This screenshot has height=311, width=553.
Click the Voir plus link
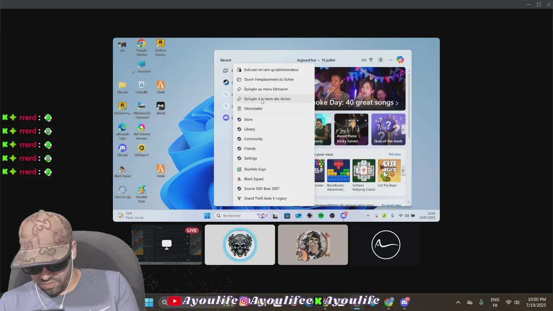coord(394,154)
